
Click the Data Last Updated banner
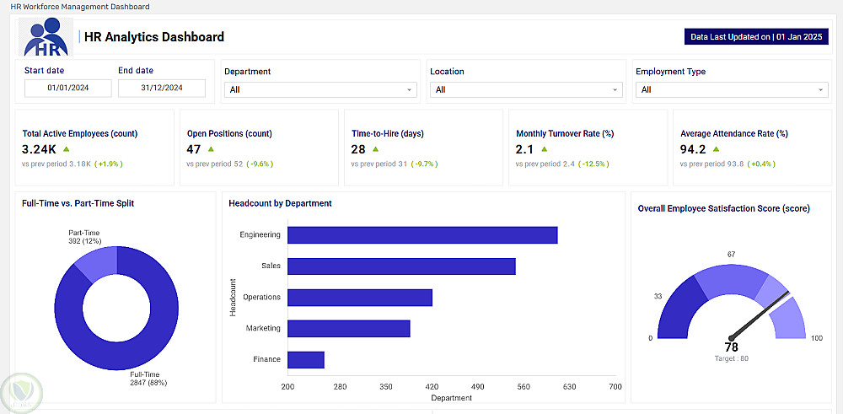click(756, 37)
